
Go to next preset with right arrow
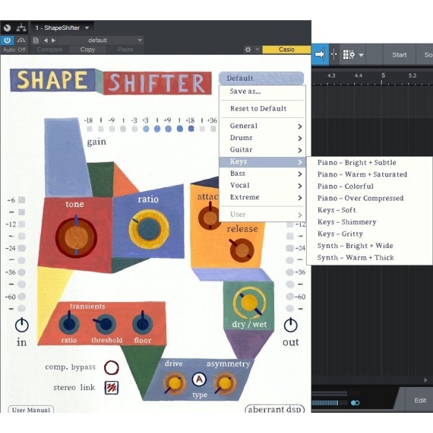(53, 40)
